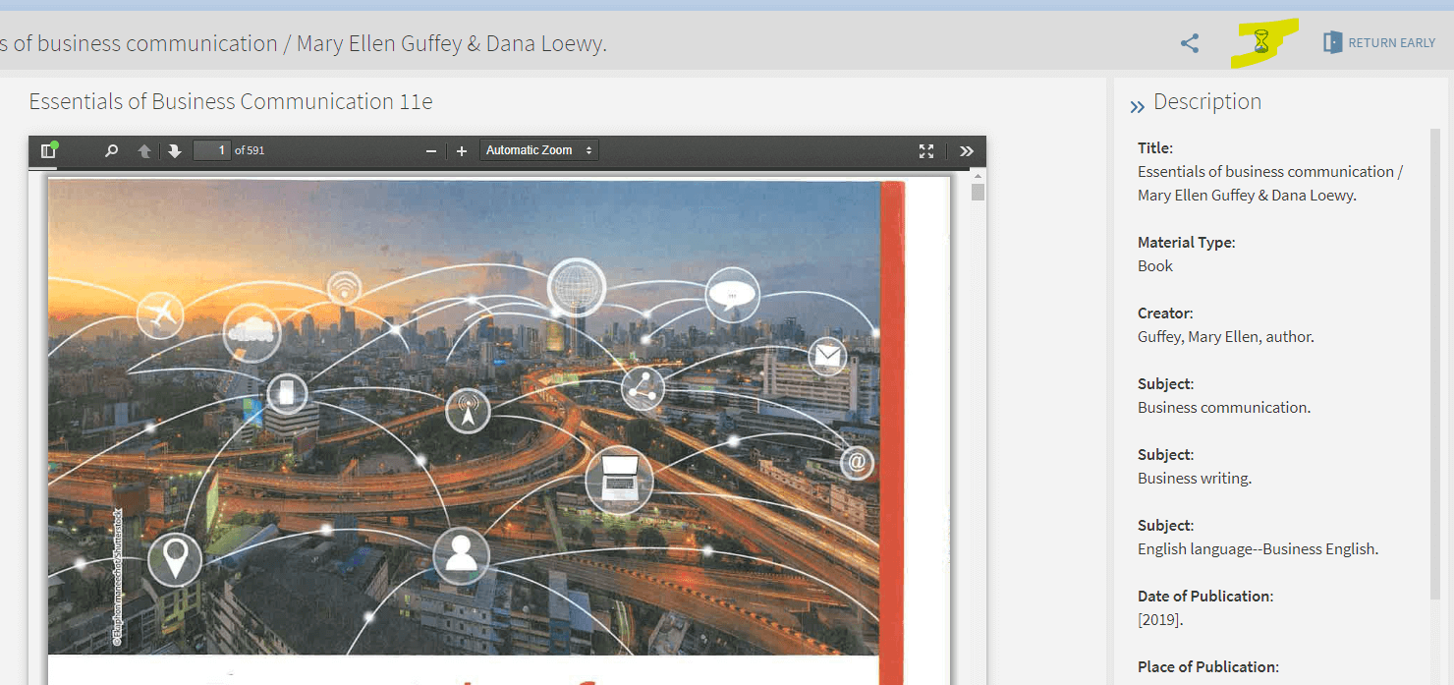
Task: Toggle the PDF viewer sidebar
Action: [47, 150]
